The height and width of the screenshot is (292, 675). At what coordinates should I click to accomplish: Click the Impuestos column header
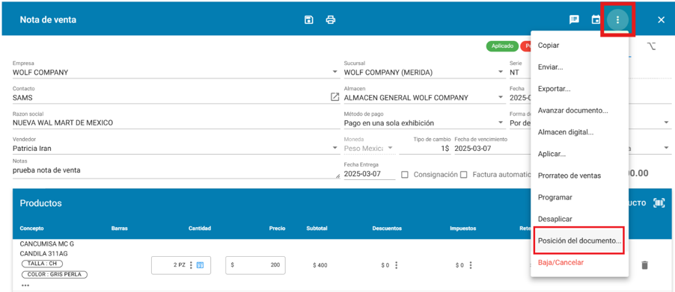(x=462, y=229)
